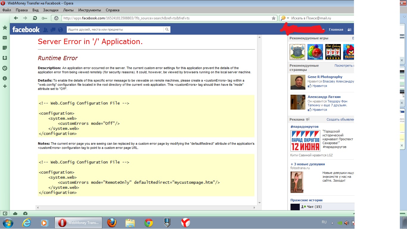
Task: Add a panel with the sidebar plus
Action: tap(5, 86)
